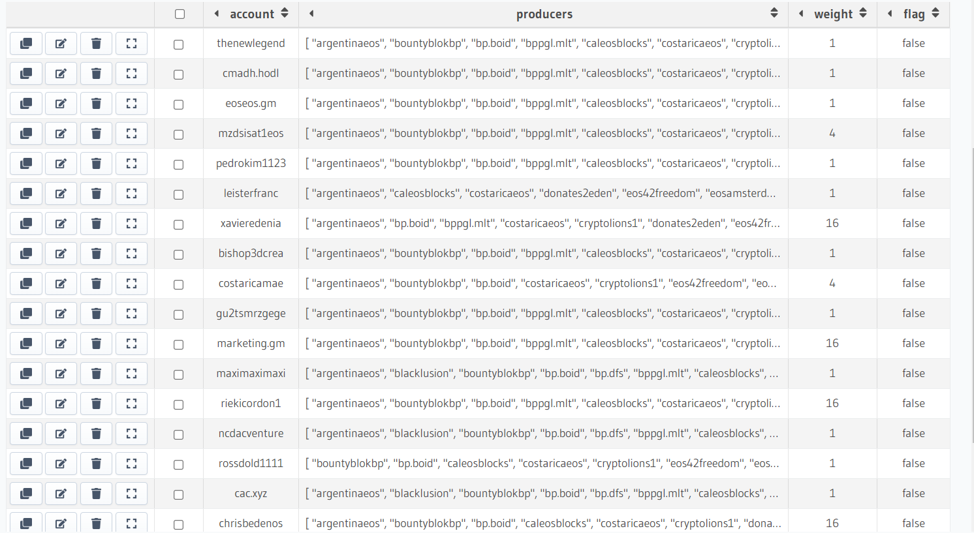This screenshot has height=533, width=974.
Task: Copy the bishop3dcrea row
Action: pyautogui.click(x=26, y=254)
